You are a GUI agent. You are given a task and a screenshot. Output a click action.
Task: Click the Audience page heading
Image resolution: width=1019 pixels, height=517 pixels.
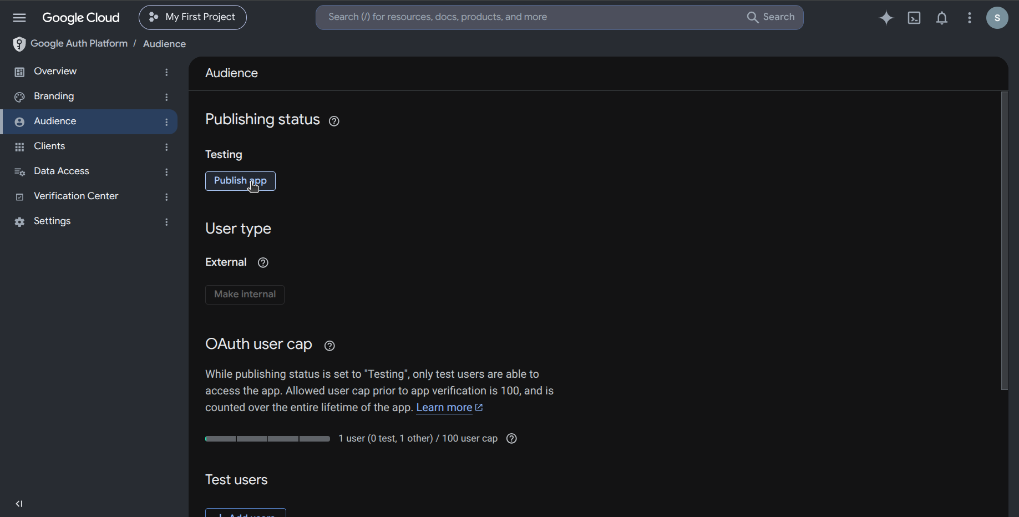pyautogui.click(x=231, y=73)
